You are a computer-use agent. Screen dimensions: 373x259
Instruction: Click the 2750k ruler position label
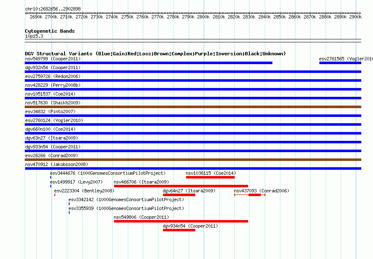tap(127, 17)
